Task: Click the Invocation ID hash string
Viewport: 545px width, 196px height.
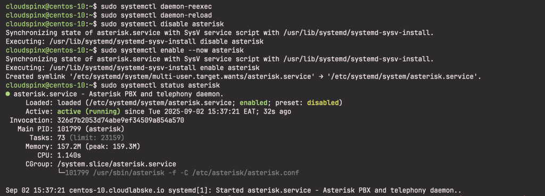Action: tap(121, 121)
